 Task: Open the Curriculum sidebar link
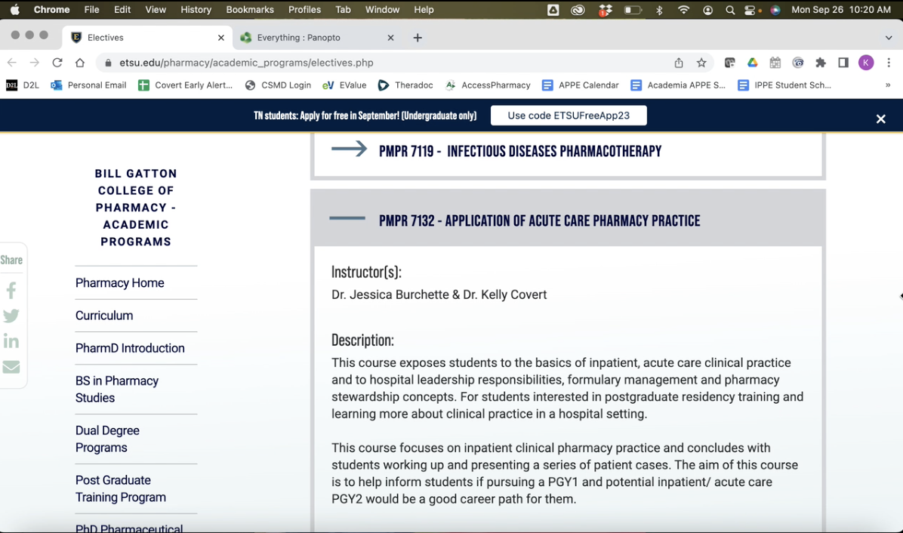104,316
